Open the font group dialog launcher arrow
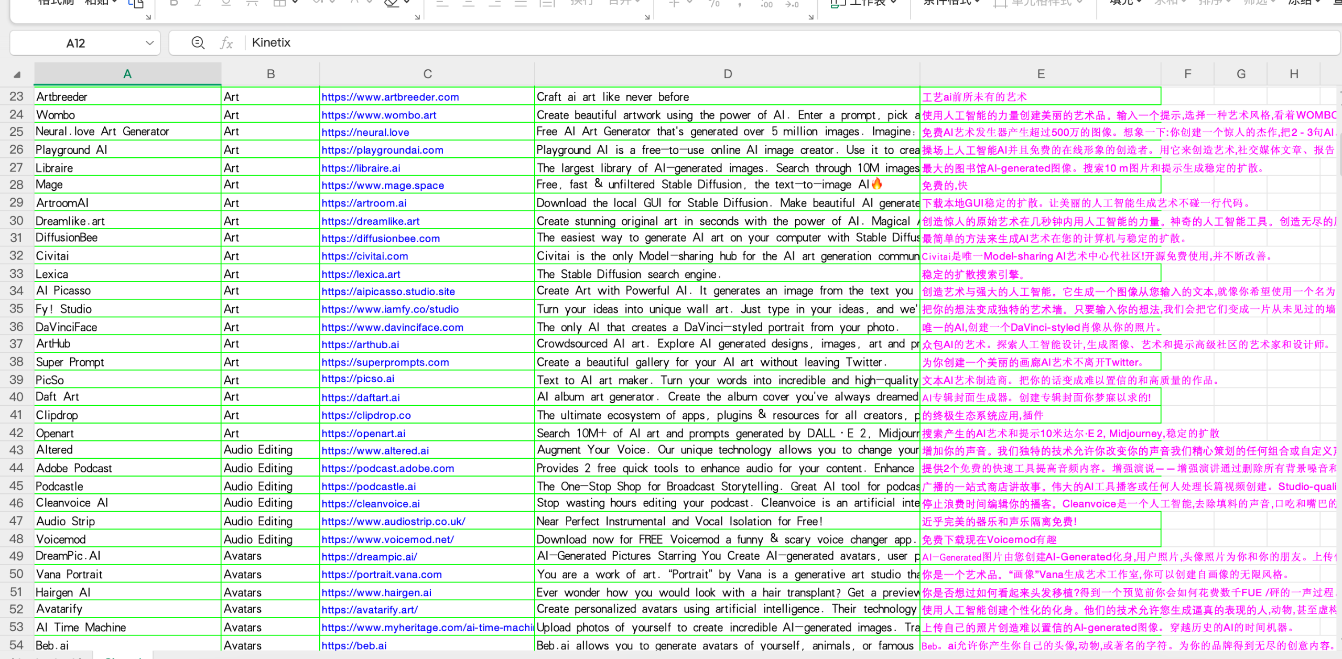This screenshot has width=1342, height=659. [417, 17]
